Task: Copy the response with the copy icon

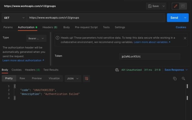Action: tap(175, 79)
